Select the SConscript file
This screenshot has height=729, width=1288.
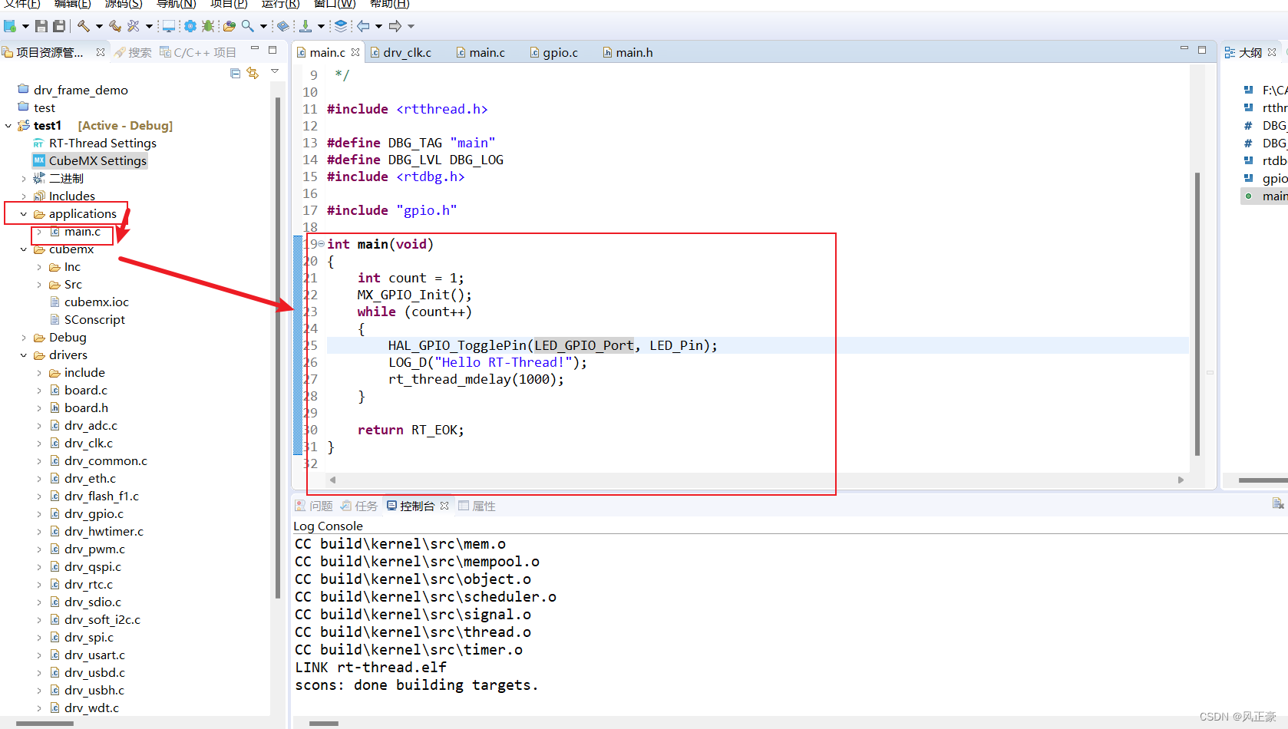coord(87,320)
